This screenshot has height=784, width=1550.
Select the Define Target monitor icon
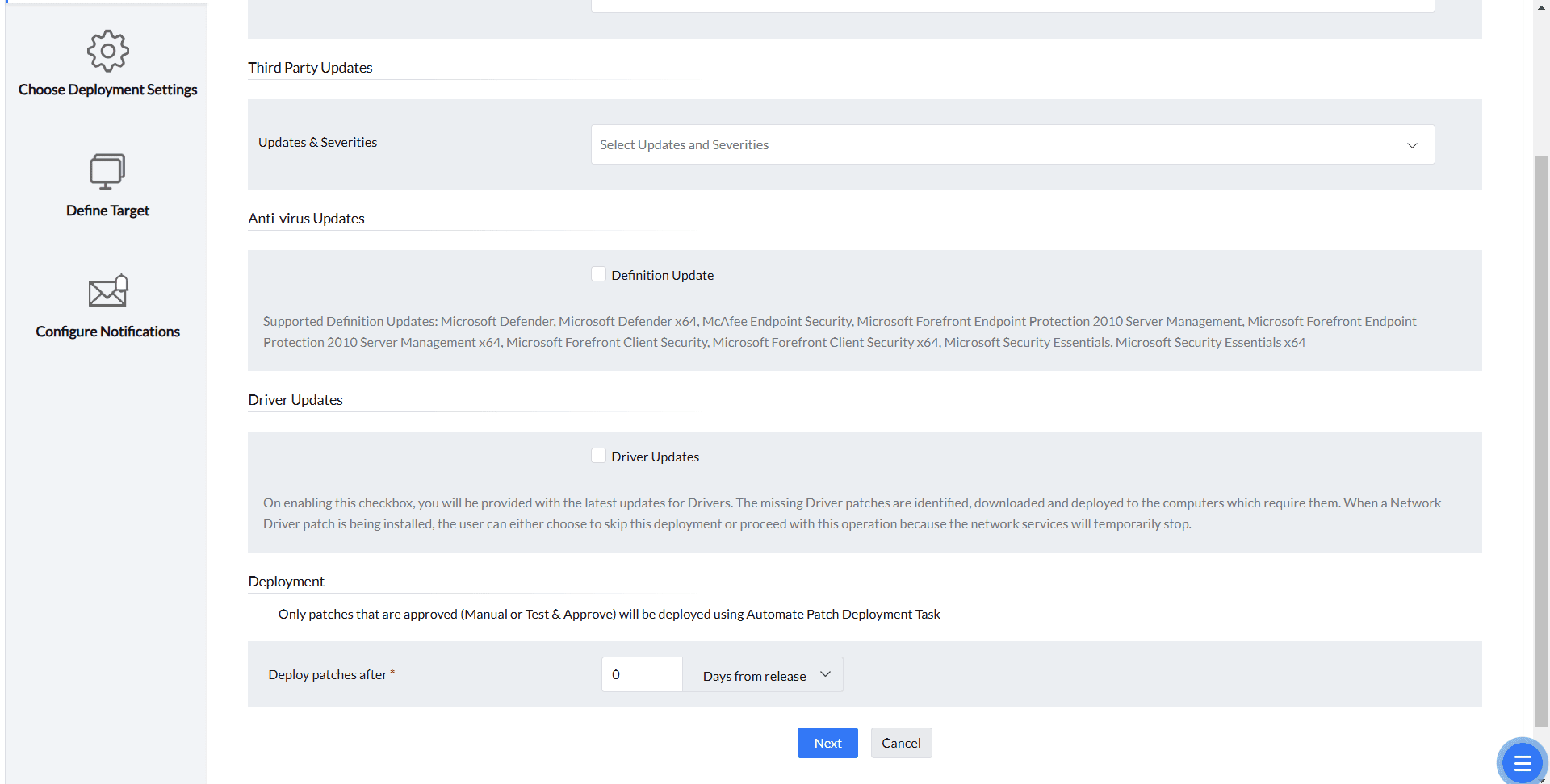107,171
